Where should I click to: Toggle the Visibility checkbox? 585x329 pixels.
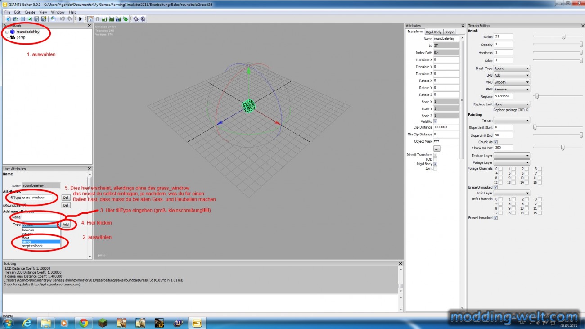coord(435,122)
